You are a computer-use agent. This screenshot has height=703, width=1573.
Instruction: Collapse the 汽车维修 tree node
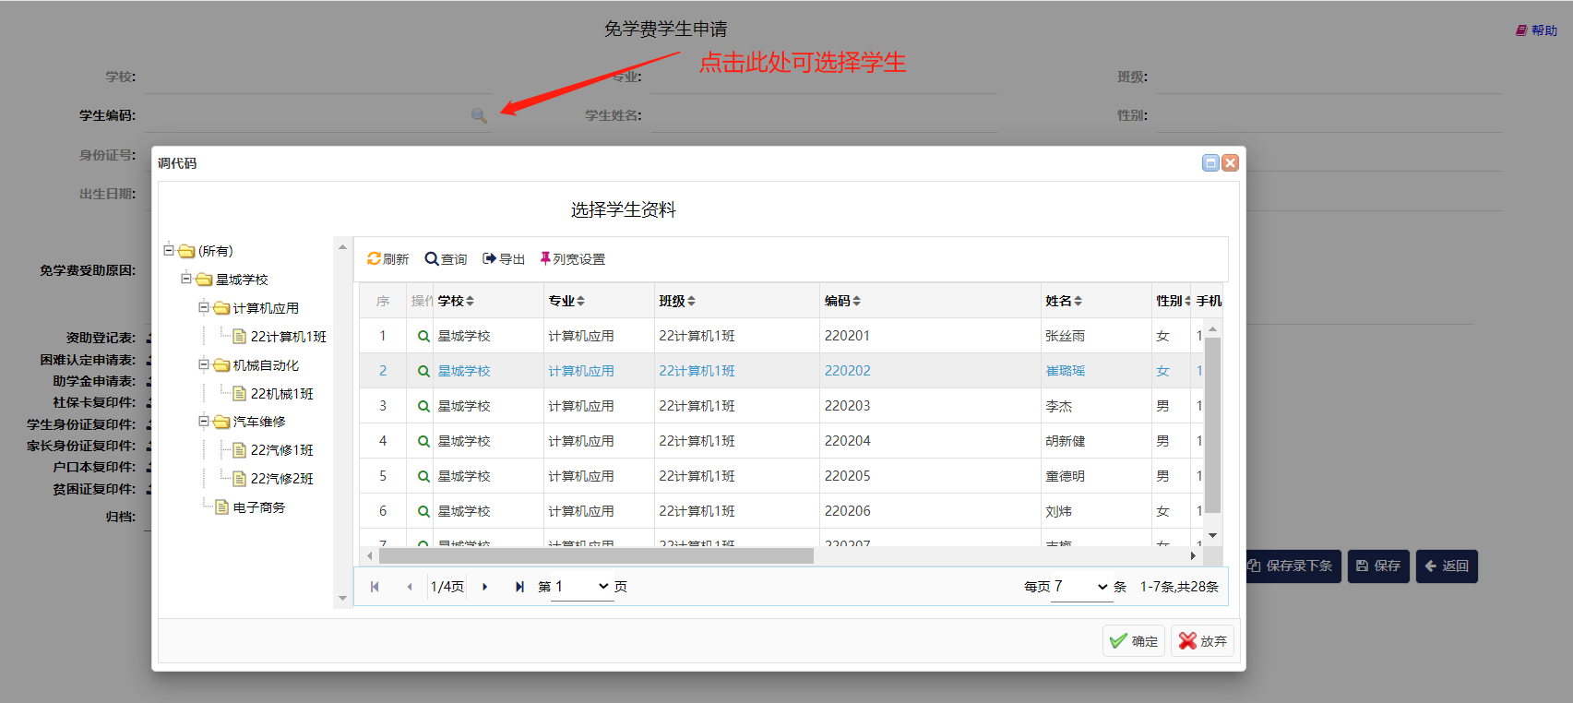point(204,421)
